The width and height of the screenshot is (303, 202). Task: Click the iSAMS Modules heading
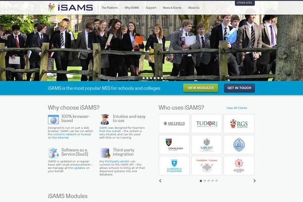click(68, 196)
